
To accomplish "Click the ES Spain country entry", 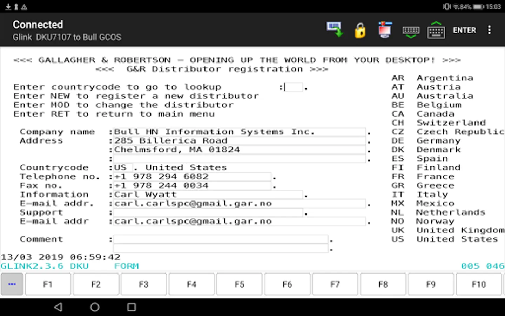I will point(420,159).
